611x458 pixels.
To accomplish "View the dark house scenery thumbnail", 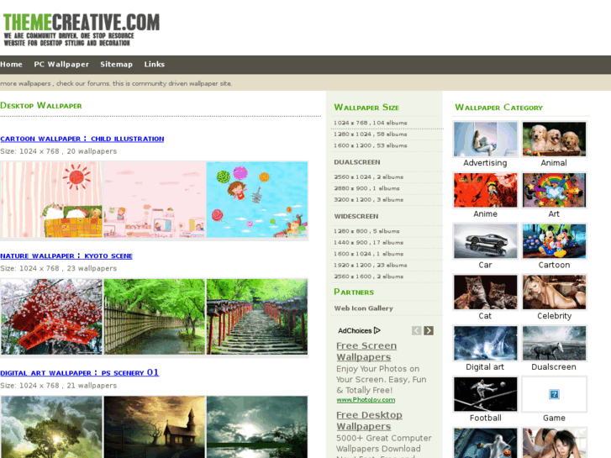I will 155,427.
